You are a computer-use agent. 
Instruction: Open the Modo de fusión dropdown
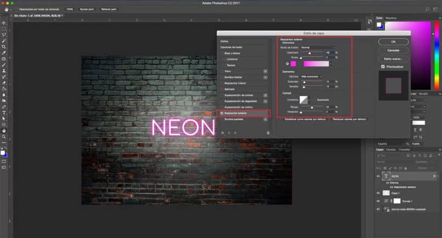tap(318, 48)
